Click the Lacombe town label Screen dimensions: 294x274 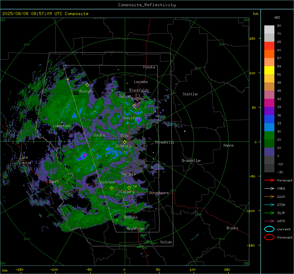[x=141, y=82]
